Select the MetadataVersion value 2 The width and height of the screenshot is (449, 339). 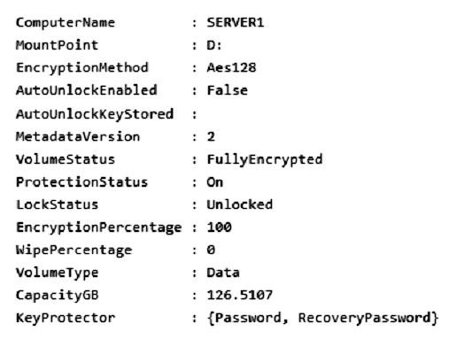pos(211,136)
